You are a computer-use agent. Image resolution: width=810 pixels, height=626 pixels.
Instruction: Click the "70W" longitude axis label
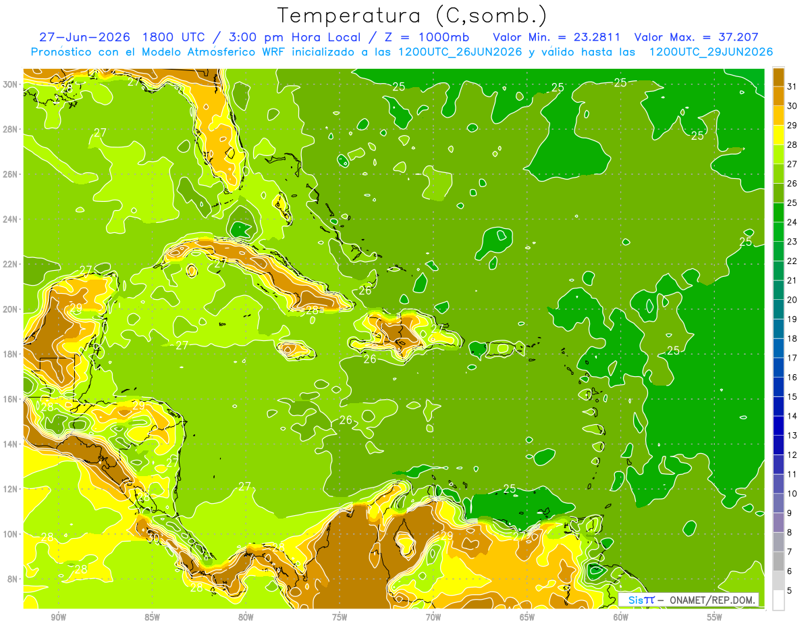433,617
